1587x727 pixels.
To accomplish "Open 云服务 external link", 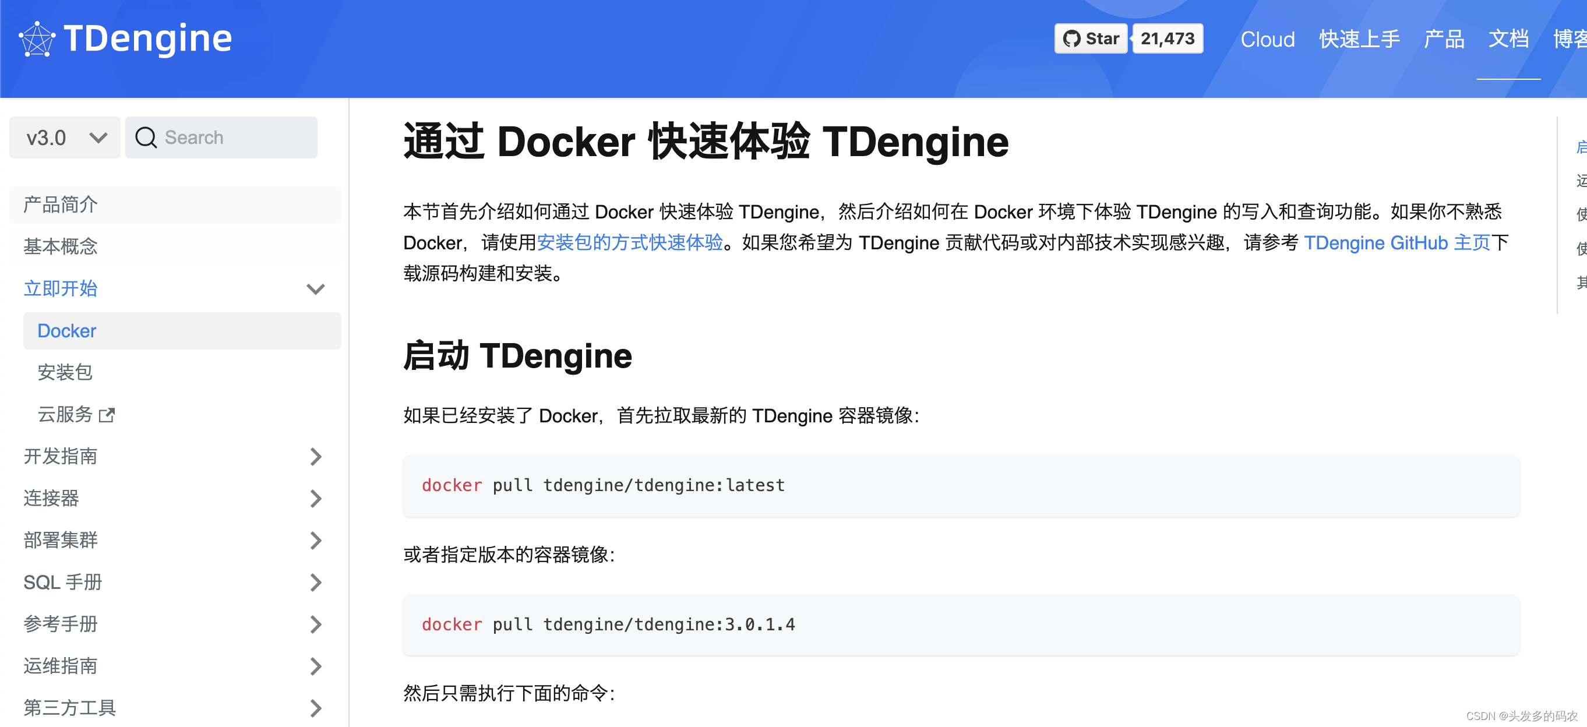I will point(76,414).
